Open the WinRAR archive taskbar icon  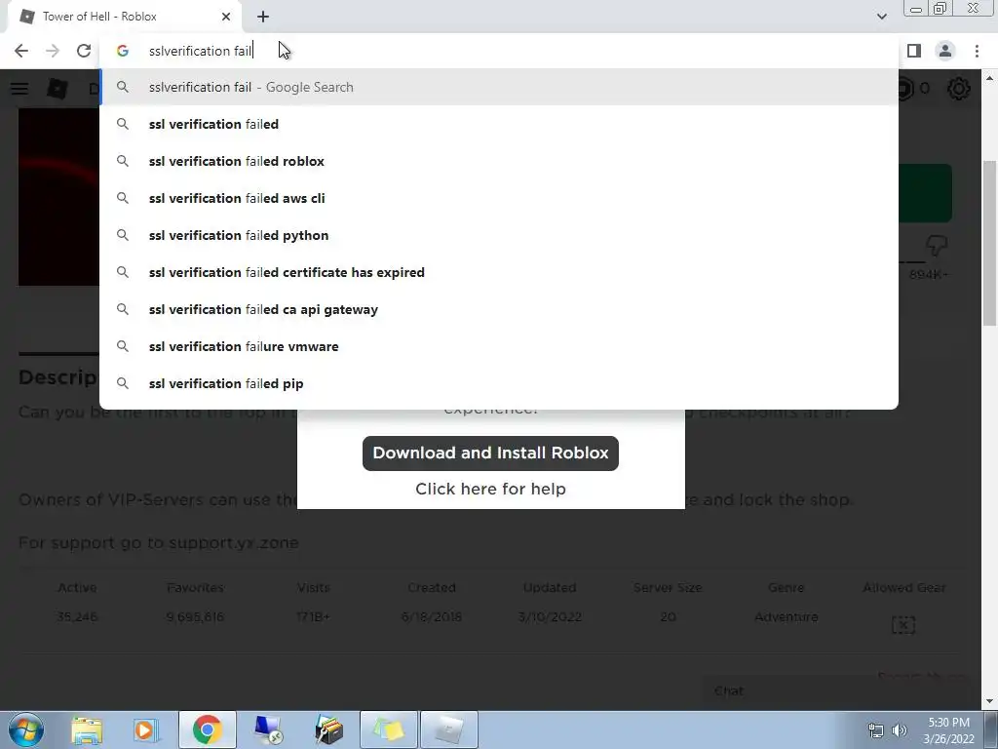pyautogui.click(x=328, y=729)
